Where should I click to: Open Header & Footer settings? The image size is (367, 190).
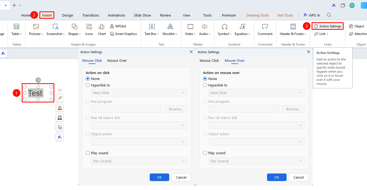[x=293, y=30]
